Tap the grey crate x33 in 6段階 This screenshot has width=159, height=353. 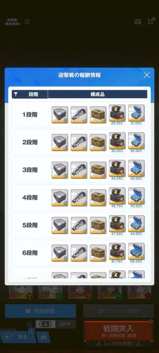click(60, 253)
